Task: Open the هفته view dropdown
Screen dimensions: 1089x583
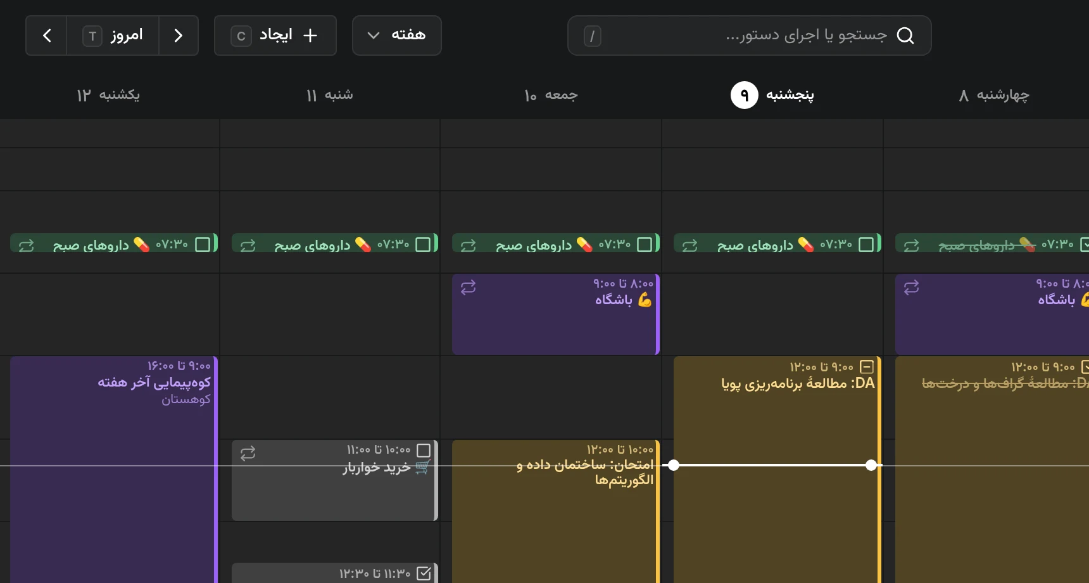Action: [x=397, y=35]
